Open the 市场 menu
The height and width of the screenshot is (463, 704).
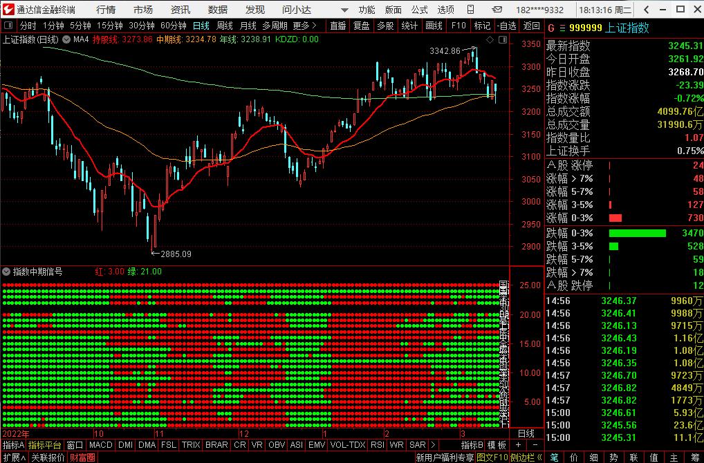point(143,10)
